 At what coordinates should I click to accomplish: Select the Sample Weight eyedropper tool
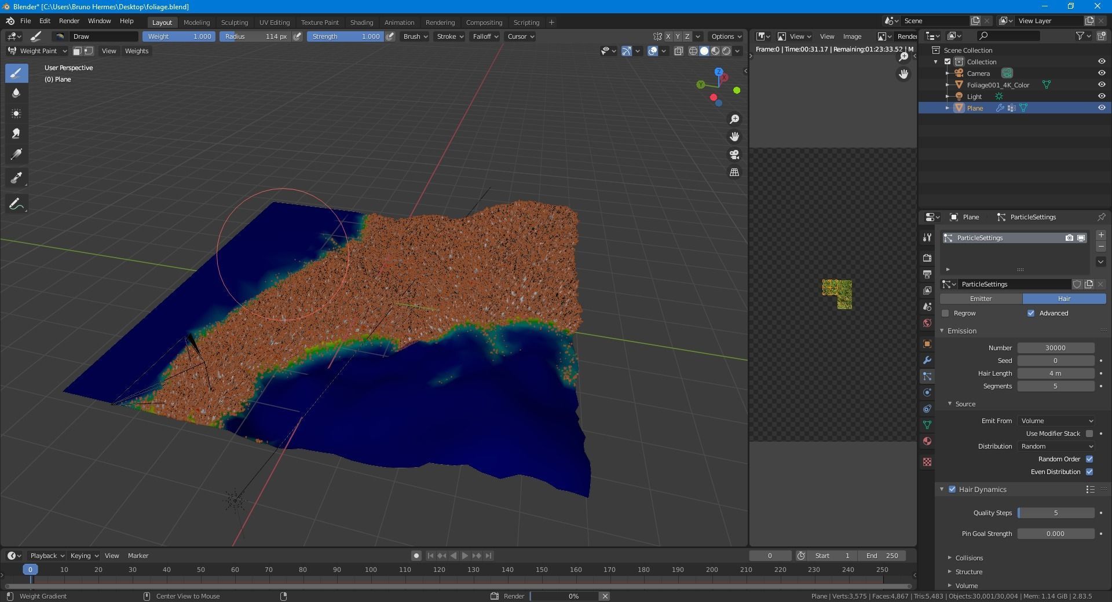[x=16, y=178]
